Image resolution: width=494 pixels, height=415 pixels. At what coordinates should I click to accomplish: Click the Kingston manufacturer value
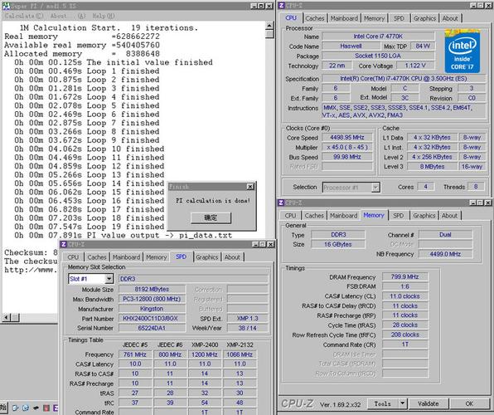(x=152, y=309)
